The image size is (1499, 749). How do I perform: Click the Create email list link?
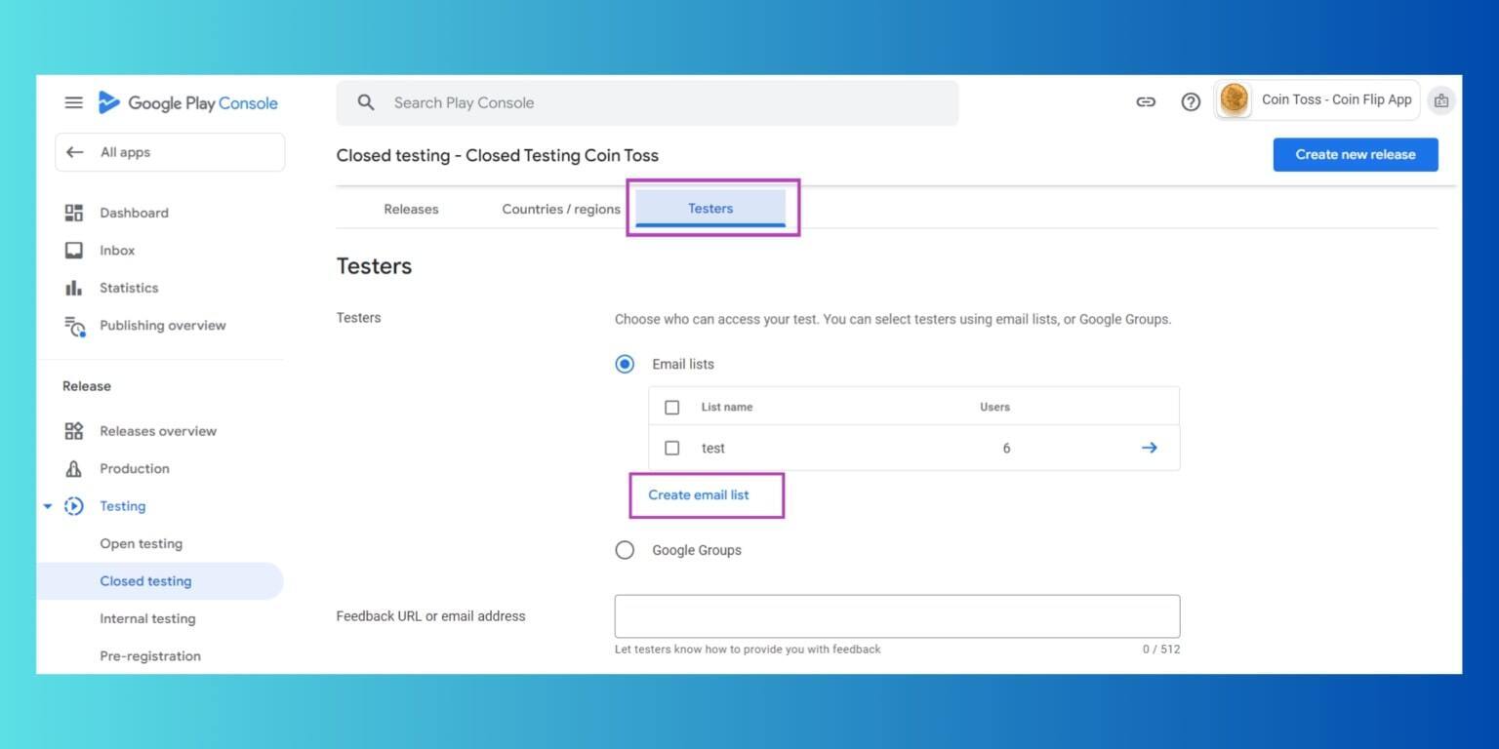pos(699,494)
